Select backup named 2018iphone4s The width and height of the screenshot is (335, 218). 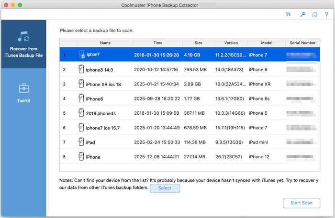(x=101, y=113)
